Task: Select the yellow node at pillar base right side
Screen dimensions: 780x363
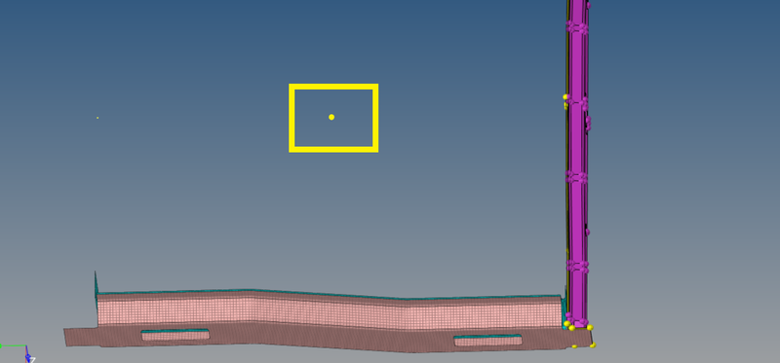Action: coord(590,327)
